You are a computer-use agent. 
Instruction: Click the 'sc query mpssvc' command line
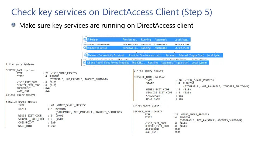tap(20, 95)
